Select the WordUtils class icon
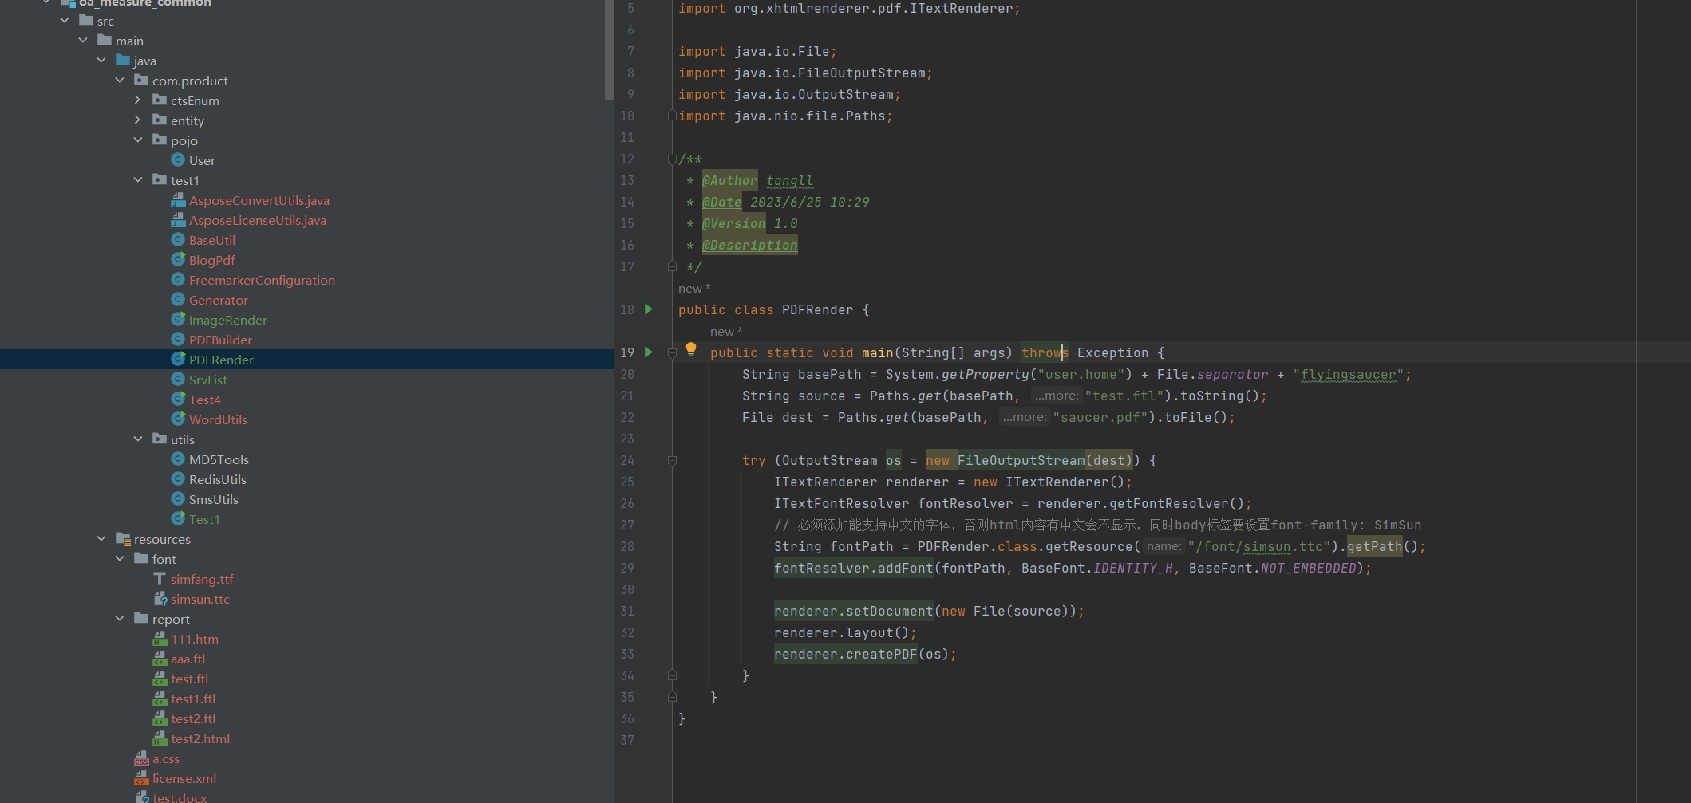Viewport: 1691px width, 803px height. (x=178, y=419)
